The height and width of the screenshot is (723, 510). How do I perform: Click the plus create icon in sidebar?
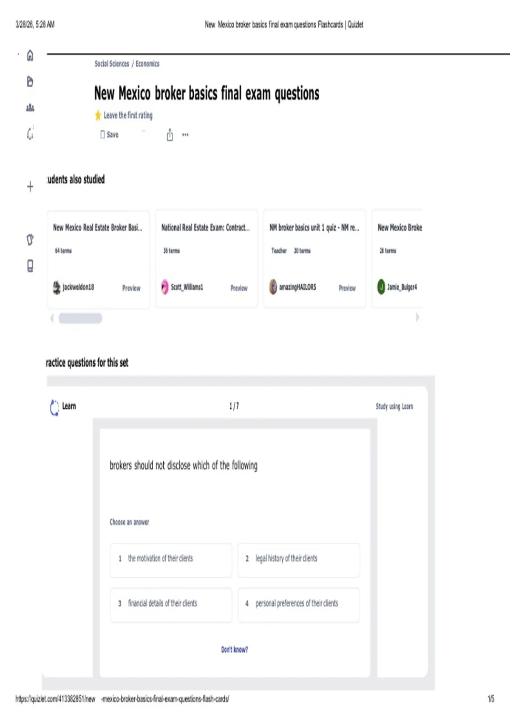[x=30, y=187]
